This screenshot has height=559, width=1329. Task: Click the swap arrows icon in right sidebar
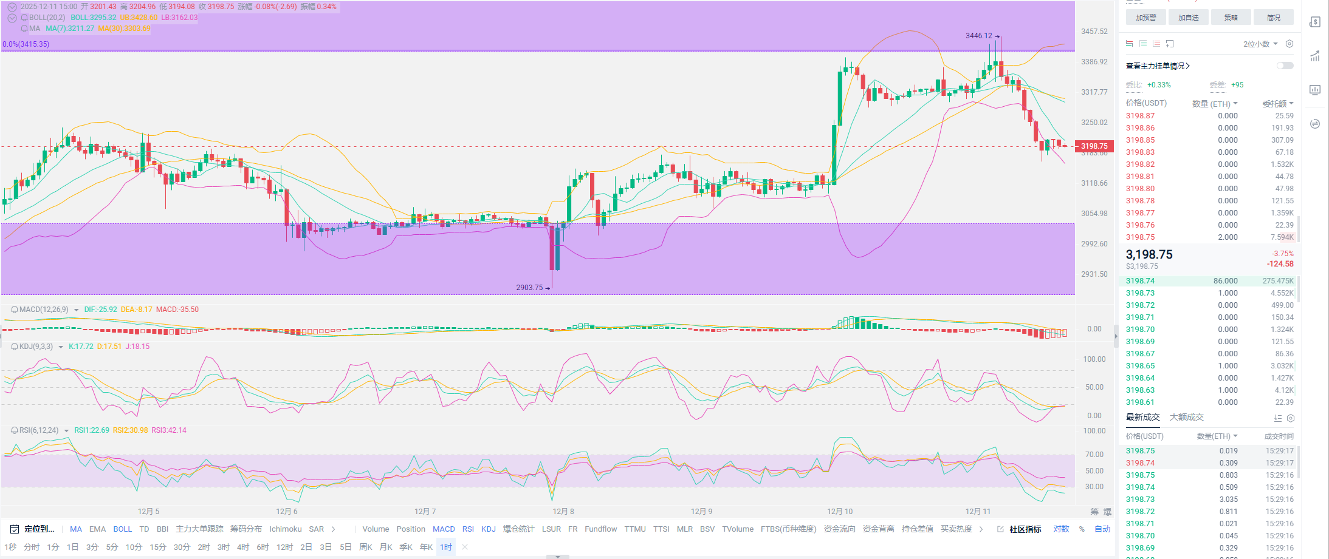(1315, 124)
